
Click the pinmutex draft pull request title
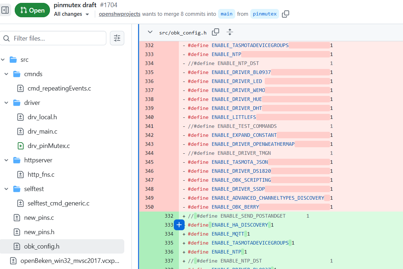tap(75, 5)
